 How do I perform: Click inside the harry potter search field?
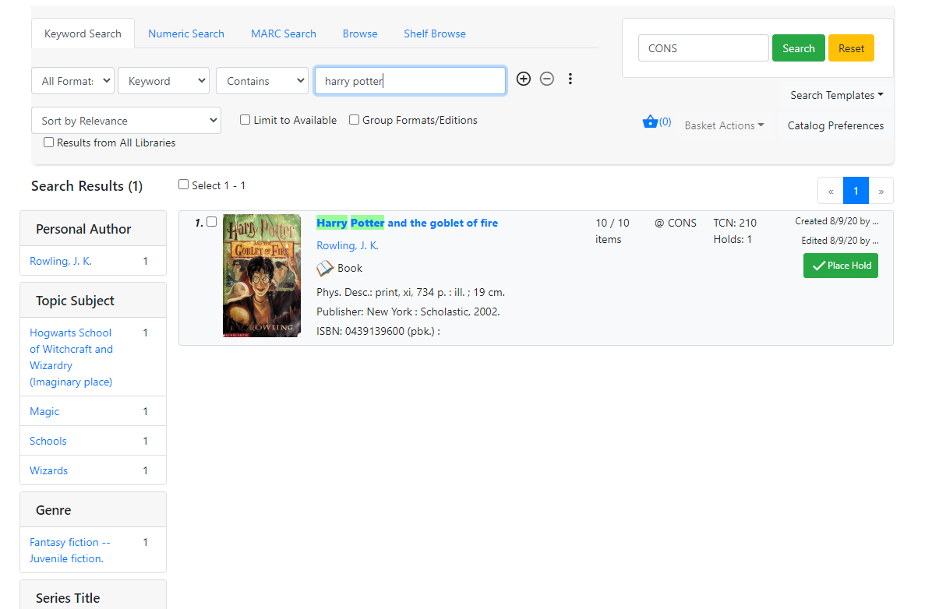[410, 80]
